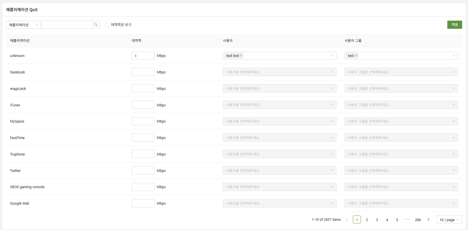Image resolution: width=468 pixels, height=230 pixels.
Task: Remove the 'test test' user tag
Action: [241, 56]
